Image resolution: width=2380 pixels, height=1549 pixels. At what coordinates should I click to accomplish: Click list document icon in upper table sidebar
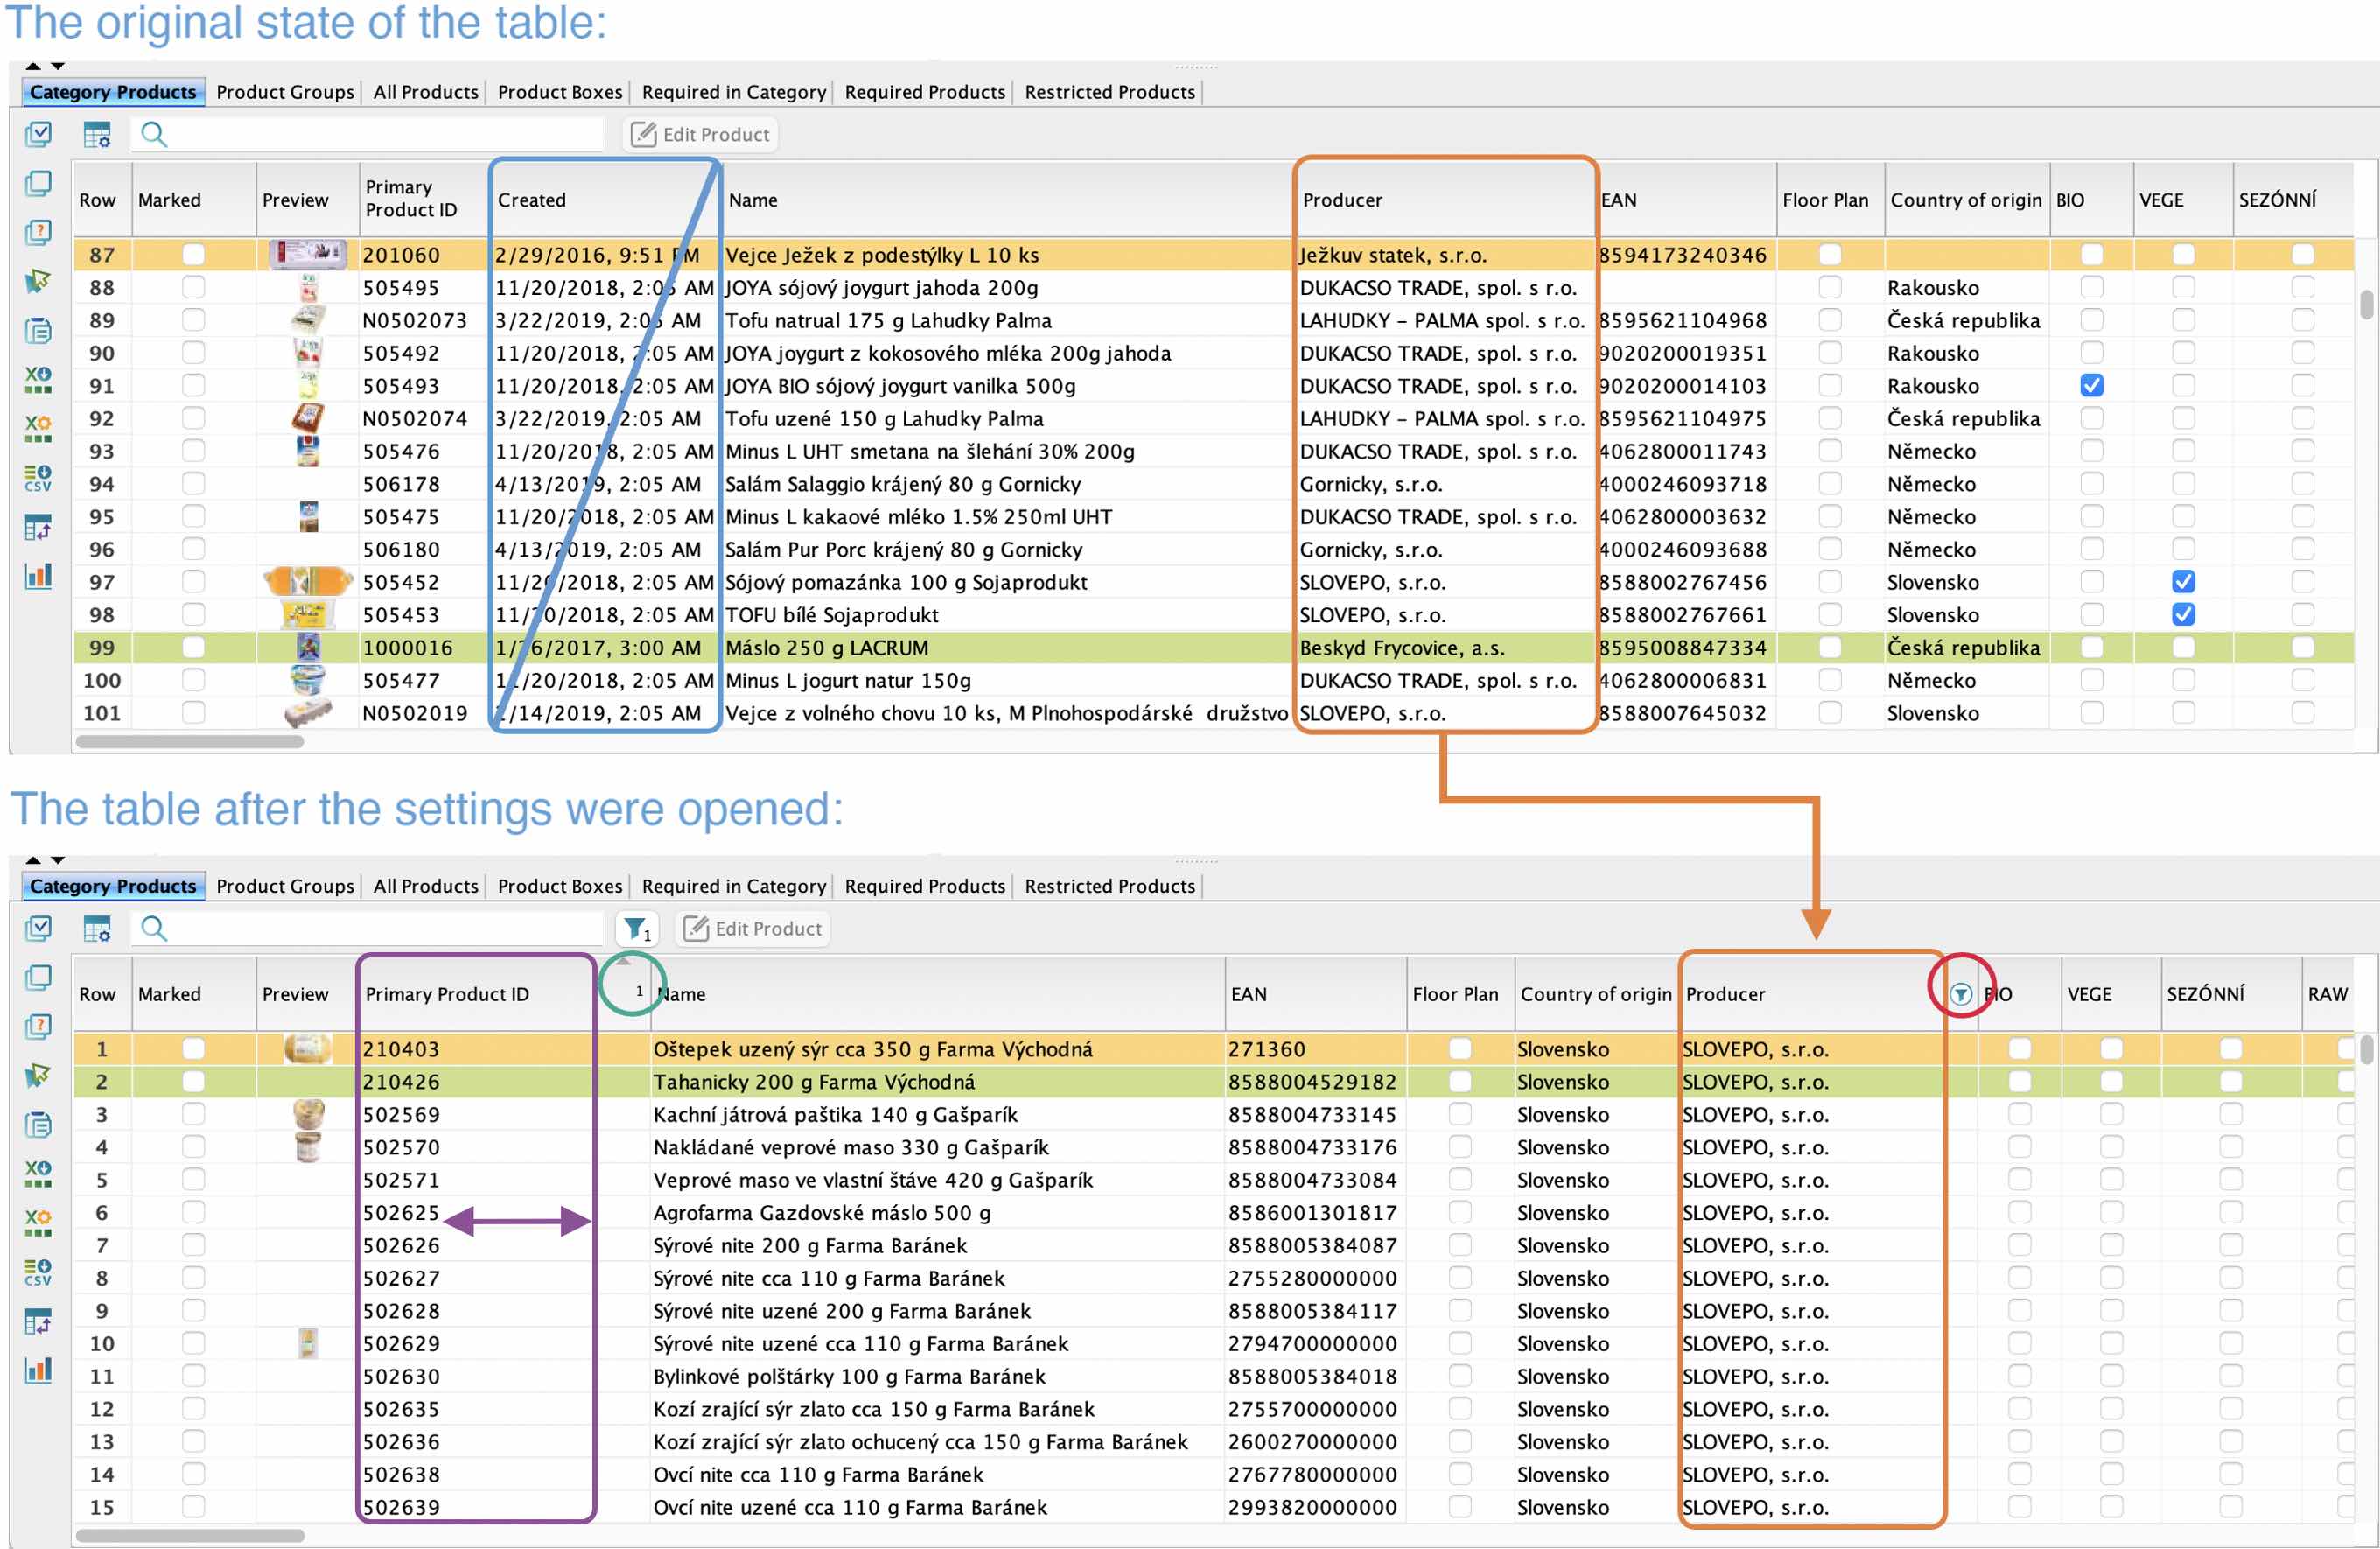tap(38, 330)
